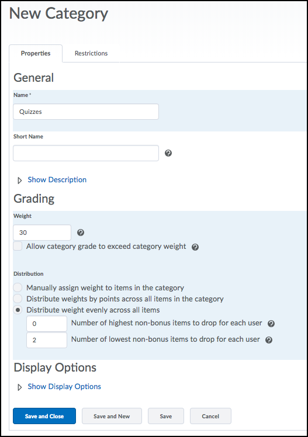Select Manually assign weight to items radio button

pos(18,287)
